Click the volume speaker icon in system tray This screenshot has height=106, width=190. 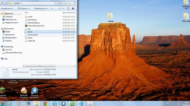click(x=179, y=104)
